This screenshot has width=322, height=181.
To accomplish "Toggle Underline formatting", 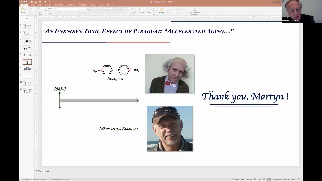I will [x=65, y=13].
